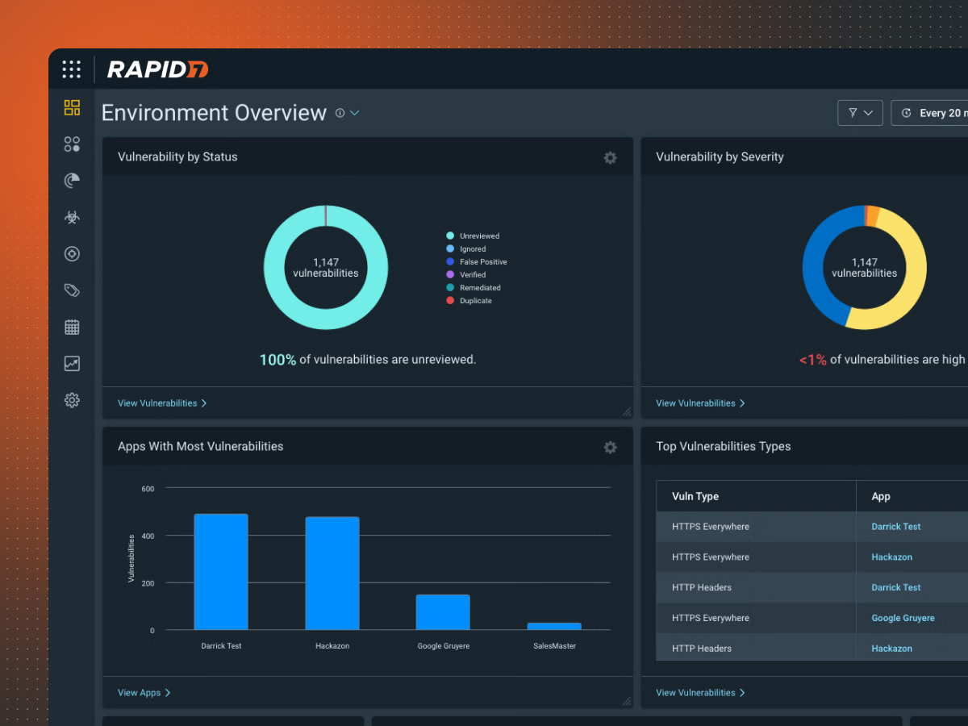This screenshot has height=726, width=968.
Task: Open settings gear on Vulnerability by Status card
Action: click(611, 157)
